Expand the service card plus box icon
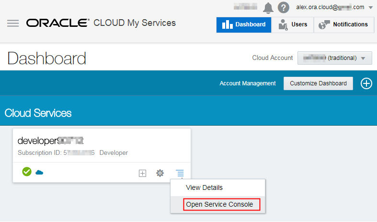The width and height of the screenshot is (377, 222). tap(142, 173)
